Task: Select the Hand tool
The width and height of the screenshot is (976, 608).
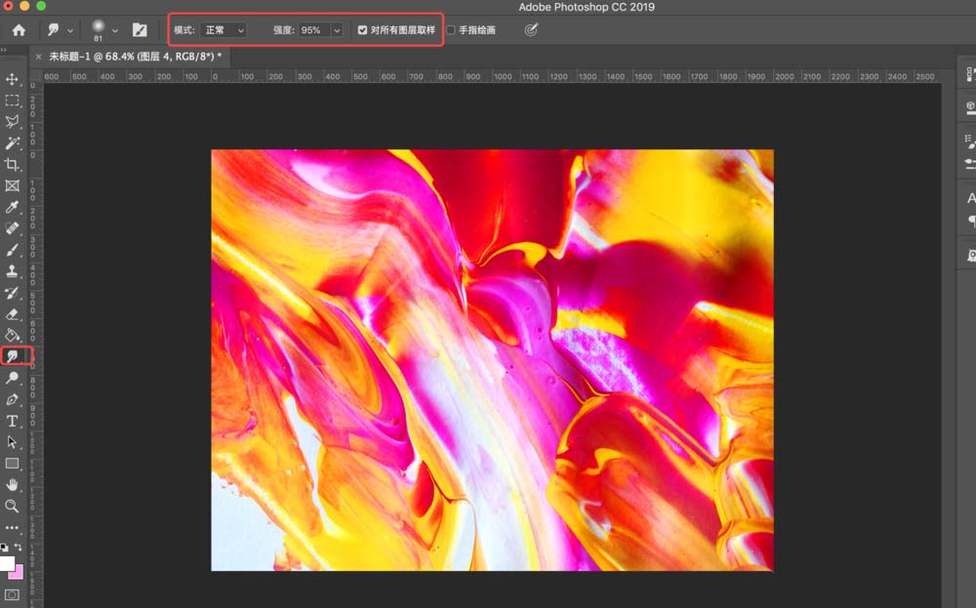Action: tap(13, 484)
